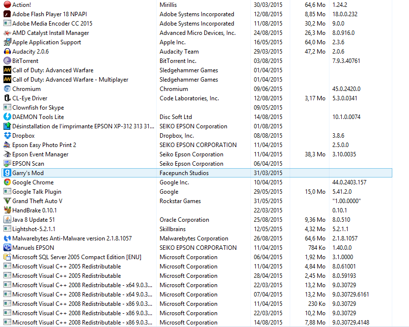Click the Adobe Flash Player 18 NPAPI icon
The image size is (409, 327).
tap(7, 14)
